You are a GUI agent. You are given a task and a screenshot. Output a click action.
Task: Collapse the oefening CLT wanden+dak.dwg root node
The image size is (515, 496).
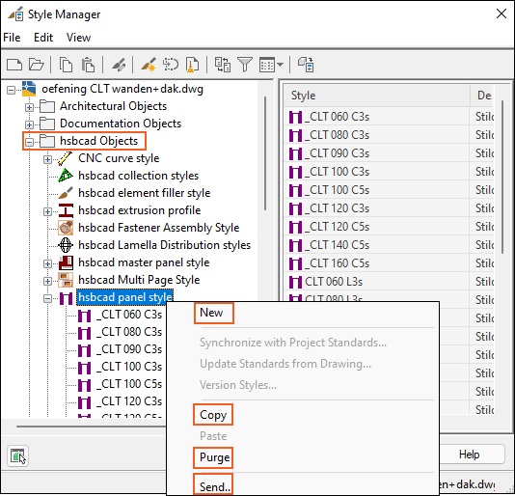[x=11, y=90]
